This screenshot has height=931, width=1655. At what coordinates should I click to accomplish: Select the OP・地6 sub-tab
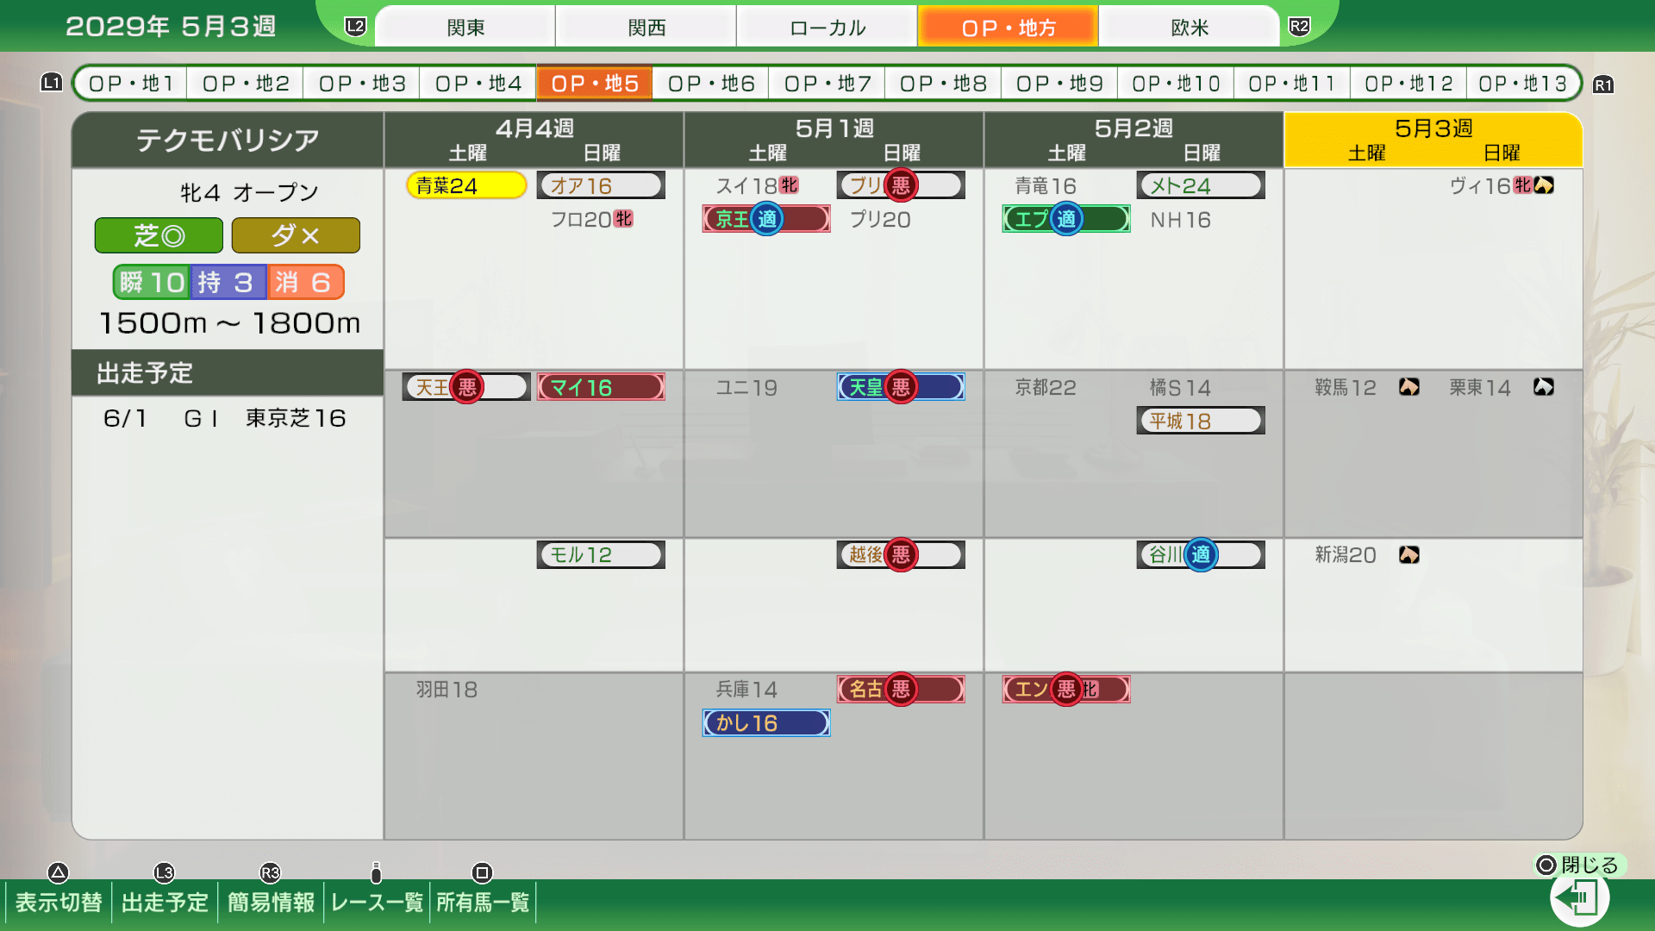tap(711, 84)
